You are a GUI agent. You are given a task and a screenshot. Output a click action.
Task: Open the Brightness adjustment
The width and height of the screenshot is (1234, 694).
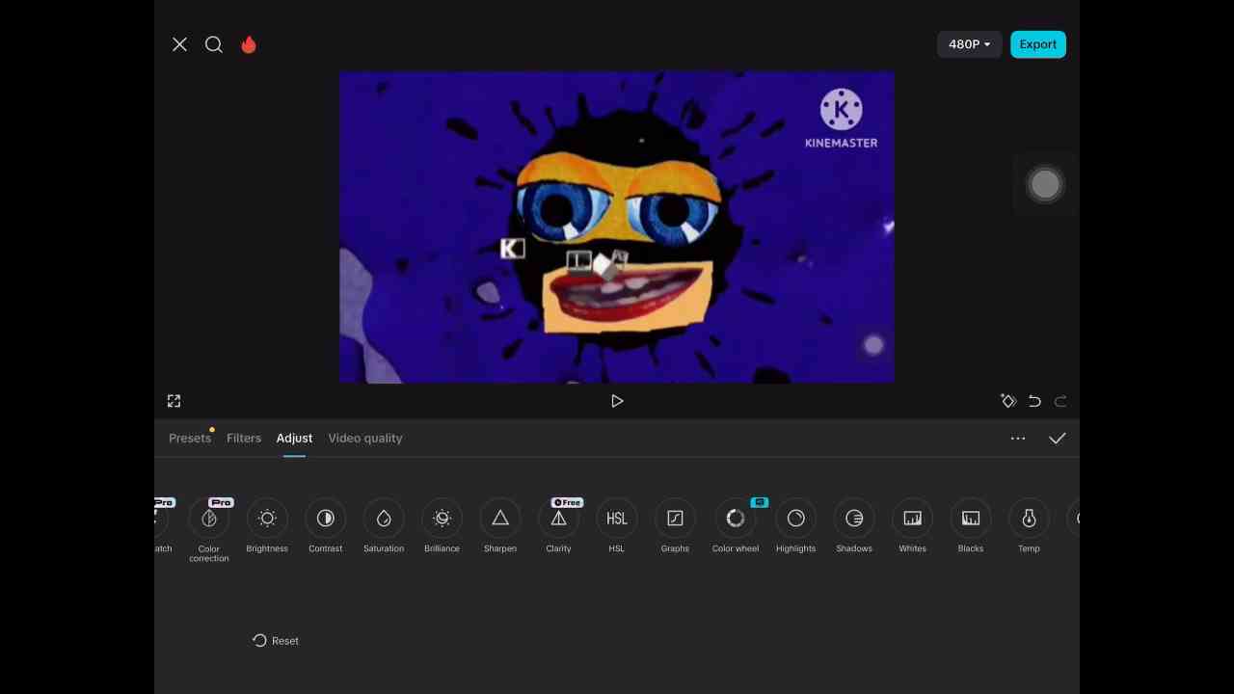[267, 519]
